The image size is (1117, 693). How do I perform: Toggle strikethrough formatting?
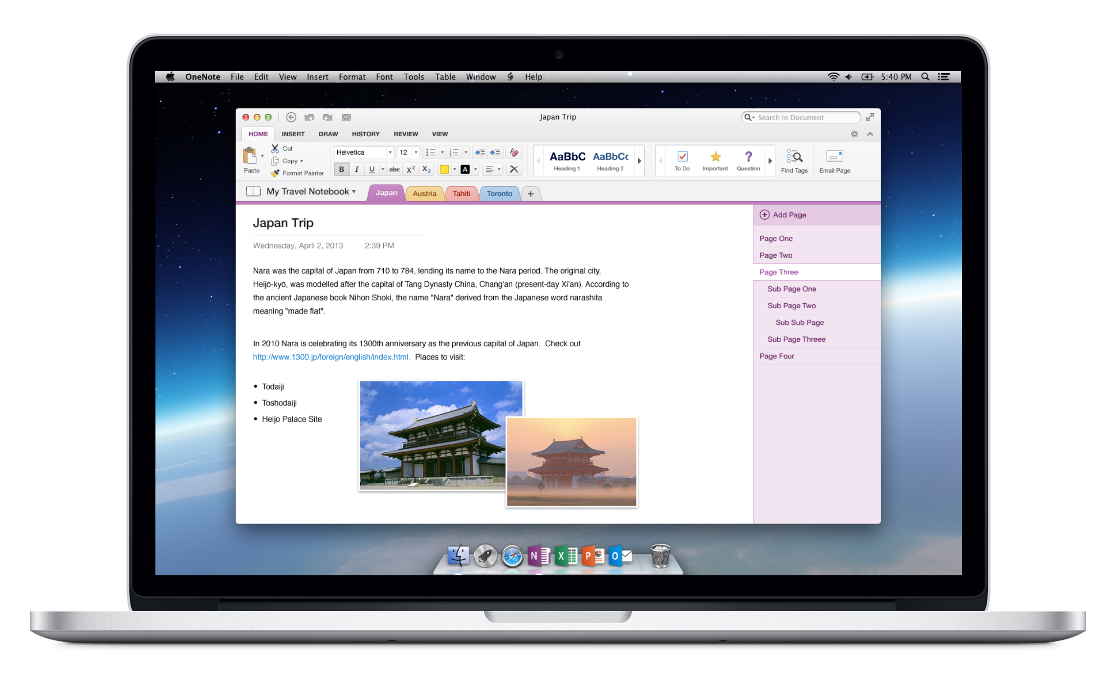pyautogui.click(x=394, y=169)
